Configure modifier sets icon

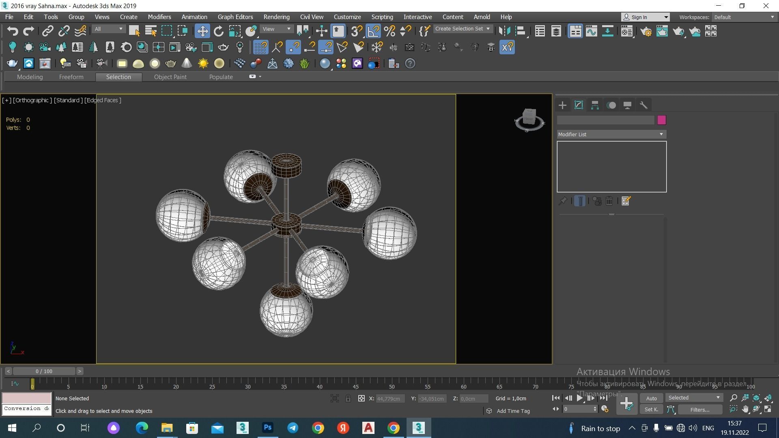(626, 201)
